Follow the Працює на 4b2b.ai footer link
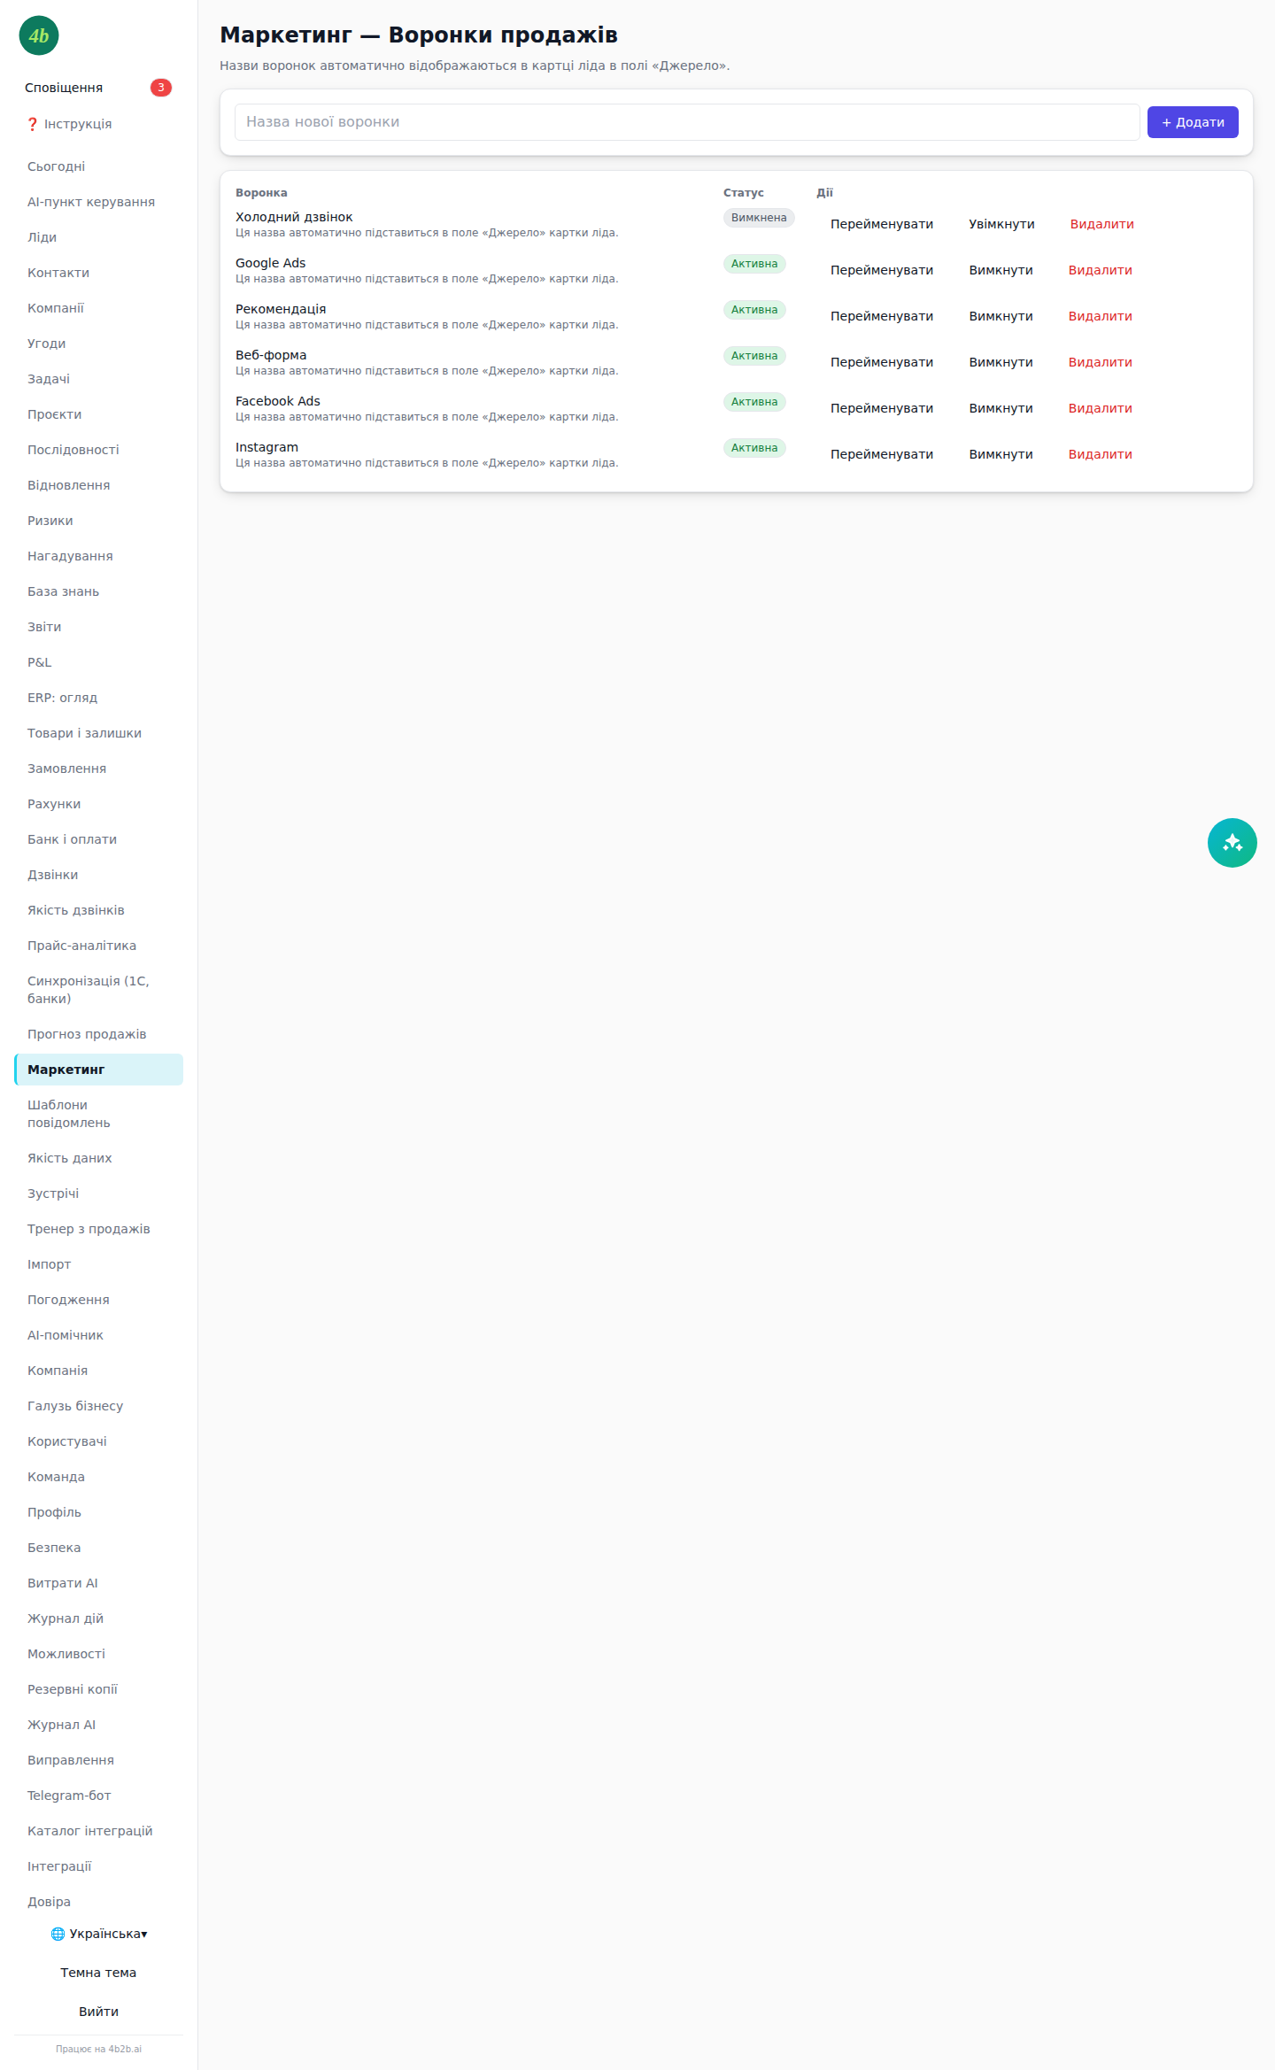1275x2070 pixels. [98, 2049]
